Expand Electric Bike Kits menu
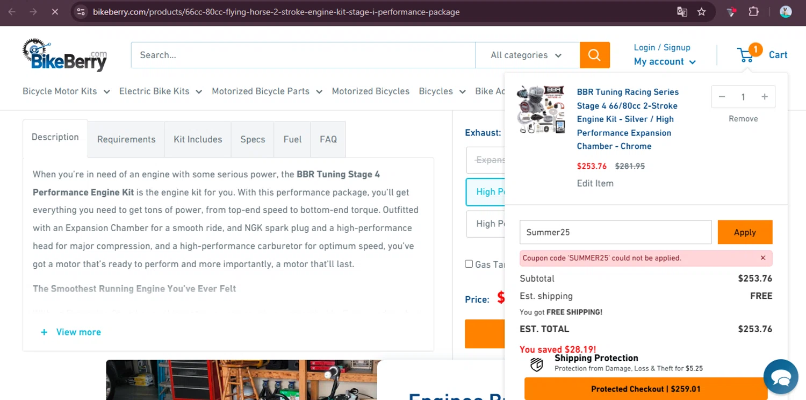This screenshot has height=400, width=806. click(x=161, y=91)
